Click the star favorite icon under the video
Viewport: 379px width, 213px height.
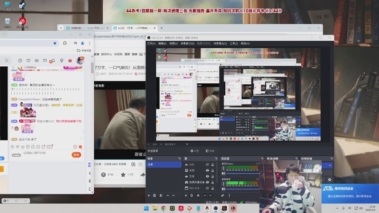tap(123, 175)
